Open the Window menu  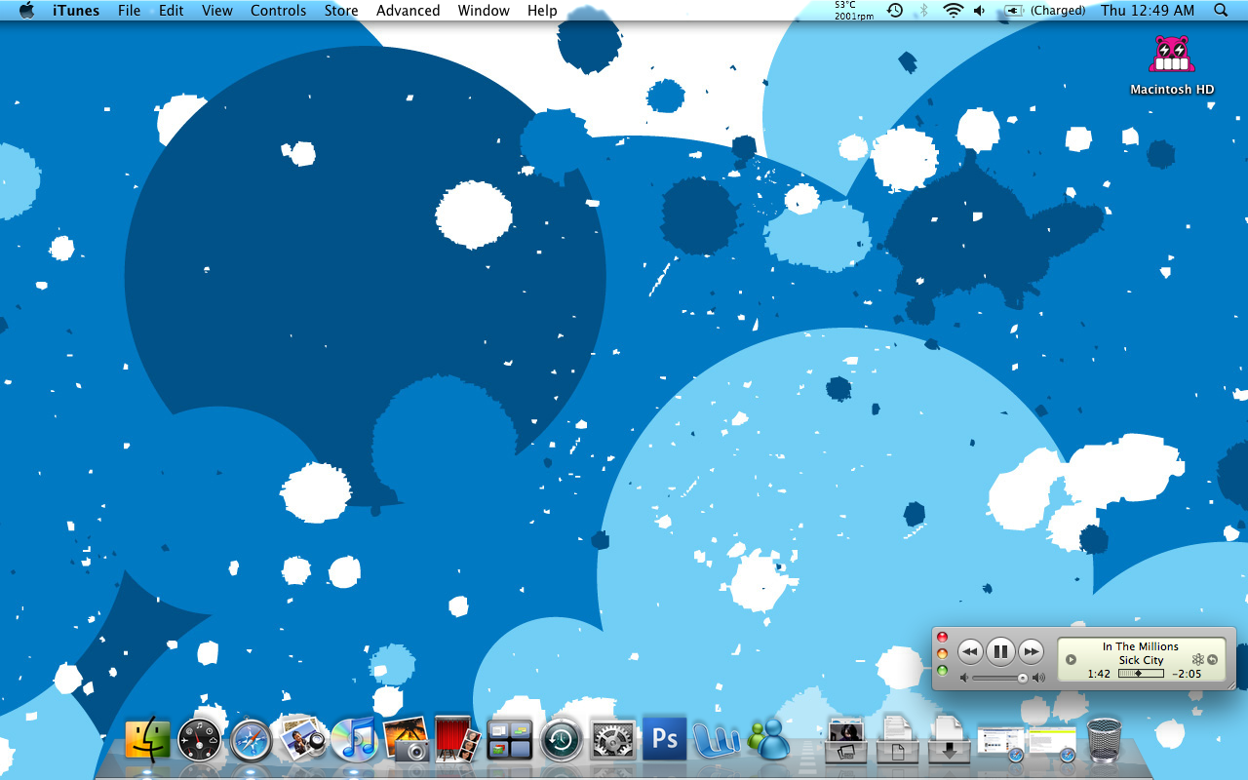click(x=484, y=11)
